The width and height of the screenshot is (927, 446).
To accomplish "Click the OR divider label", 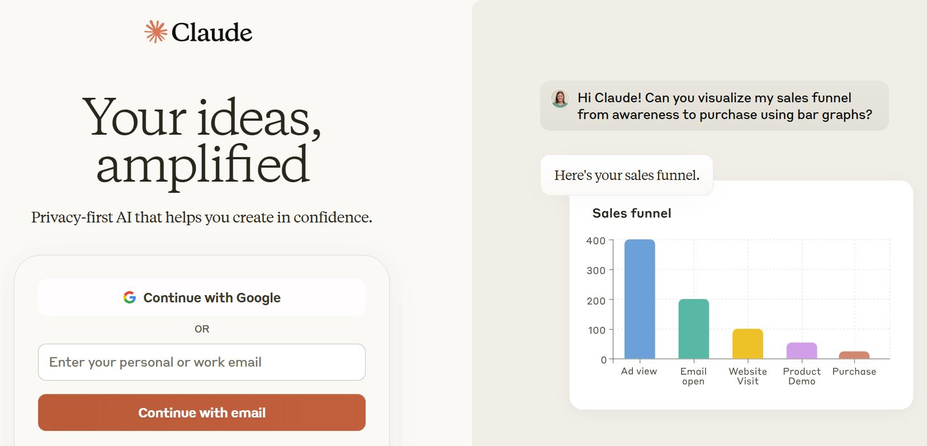I will click(202, 329).
